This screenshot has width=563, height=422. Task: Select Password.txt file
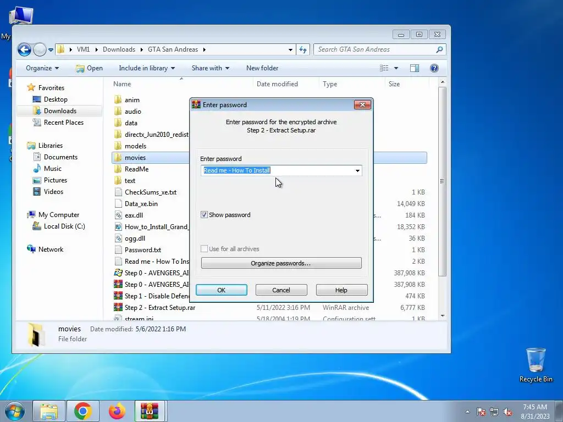coord(142,250)
